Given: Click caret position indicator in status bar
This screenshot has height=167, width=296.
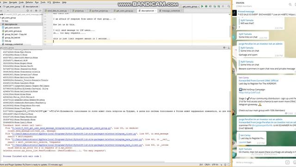Looking at the screenshot, I should click(x=201, y=165).
